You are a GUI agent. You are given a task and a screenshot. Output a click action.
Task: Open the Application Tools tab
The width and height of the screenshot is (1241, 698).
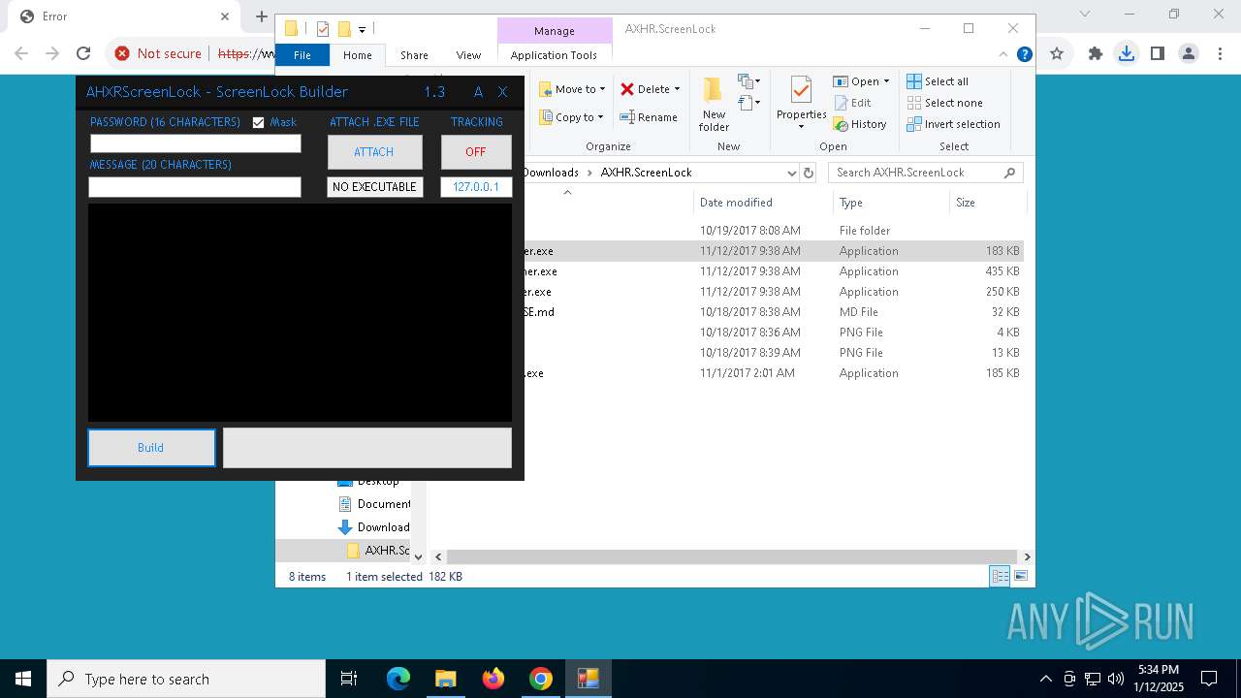(554, 55)
